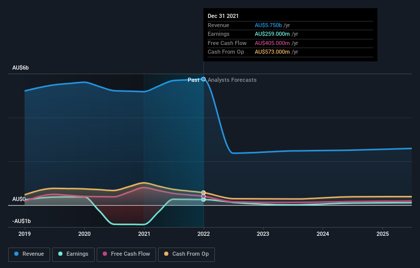The width and height of the screenshot is (420, 268).
Task: Click the AU$573.000m cash from op value
Action: [272, 52]
